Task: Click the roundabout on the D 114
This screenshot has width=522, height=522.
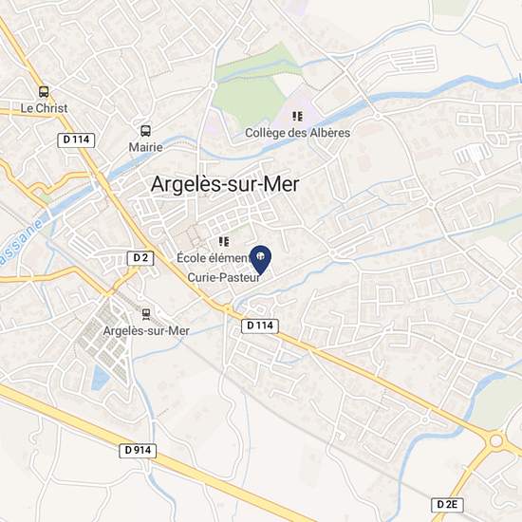Action: pyautogui.click(x=495, y=440)
